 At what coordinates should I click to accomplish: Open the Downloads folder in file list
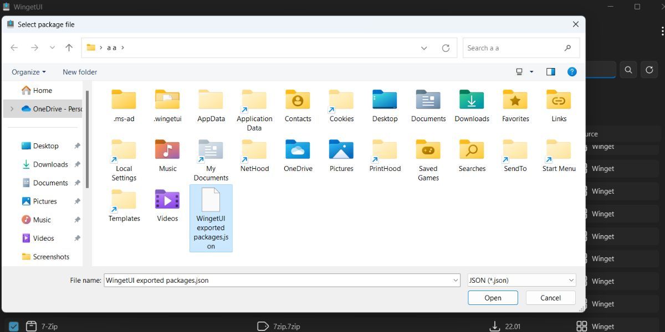click(x=472, y=106)
